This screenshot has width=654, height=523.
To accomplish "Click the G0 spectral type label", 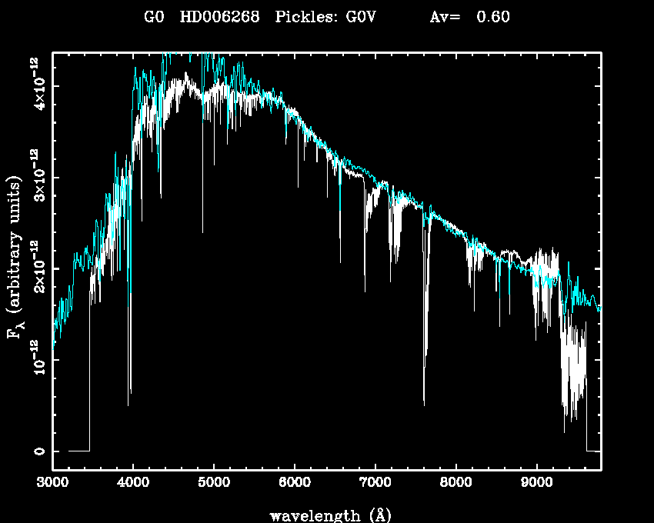I will (154, 17).
